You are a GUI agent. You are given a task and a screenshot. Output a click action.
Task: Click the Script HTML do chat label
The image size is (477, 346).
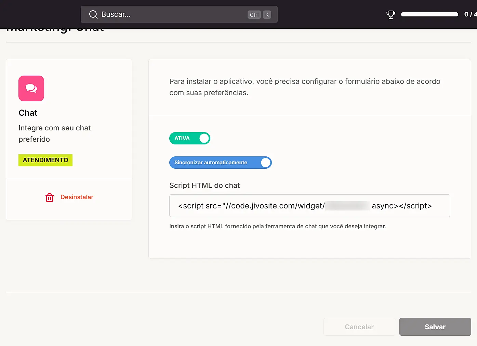204,185
